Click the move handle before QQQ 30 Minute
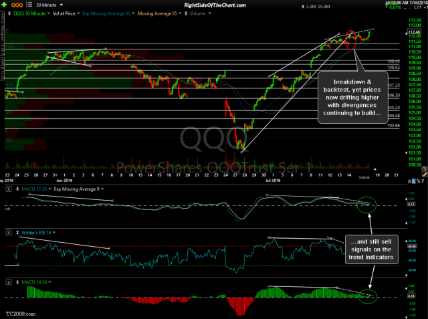Screen dimensions: 428x319 tap(9, 13)
